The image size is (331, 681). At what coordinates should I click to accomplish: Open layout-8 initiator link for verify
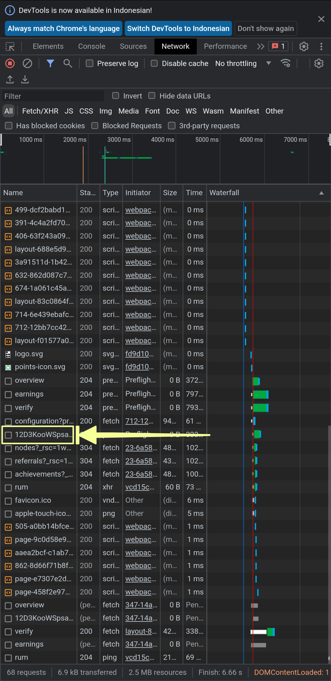tap(141, 631)
